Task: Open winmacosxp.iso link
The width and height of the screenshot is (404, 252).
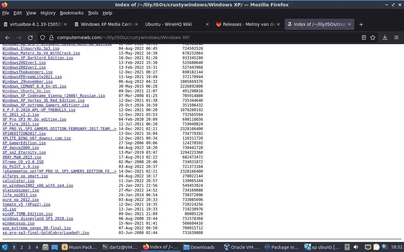Action: coord(18,223)
